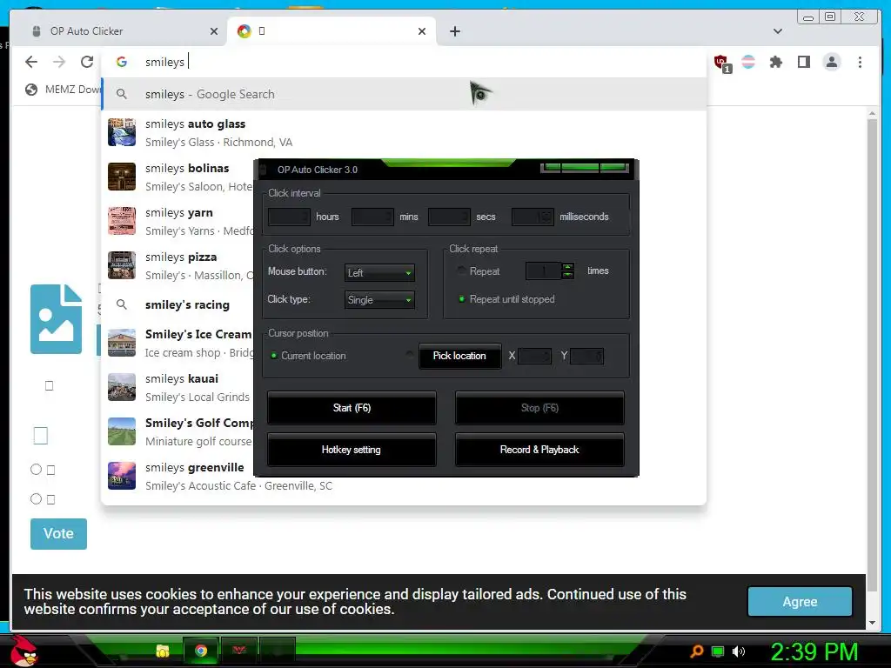
Task: Click Start (F6) in Auto Clicker
Action: coord(352,408)
